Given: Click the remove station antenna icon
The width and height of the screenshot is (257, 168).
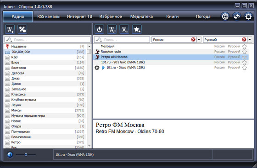Looking at the screenshot, I should click(x=124, y=29).
